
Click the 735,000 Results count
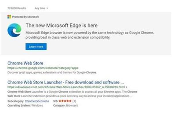17,8
